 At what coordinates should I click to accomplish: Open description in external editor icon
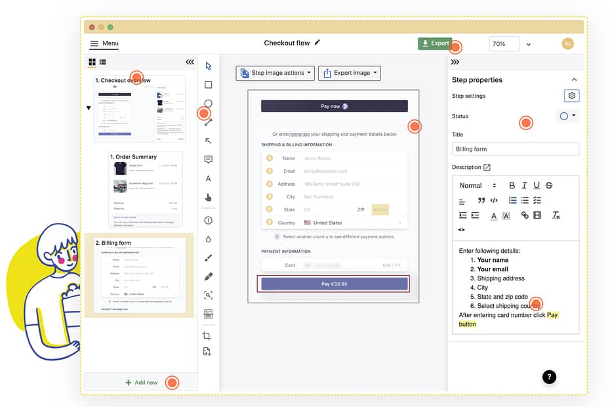coord(487,167)
